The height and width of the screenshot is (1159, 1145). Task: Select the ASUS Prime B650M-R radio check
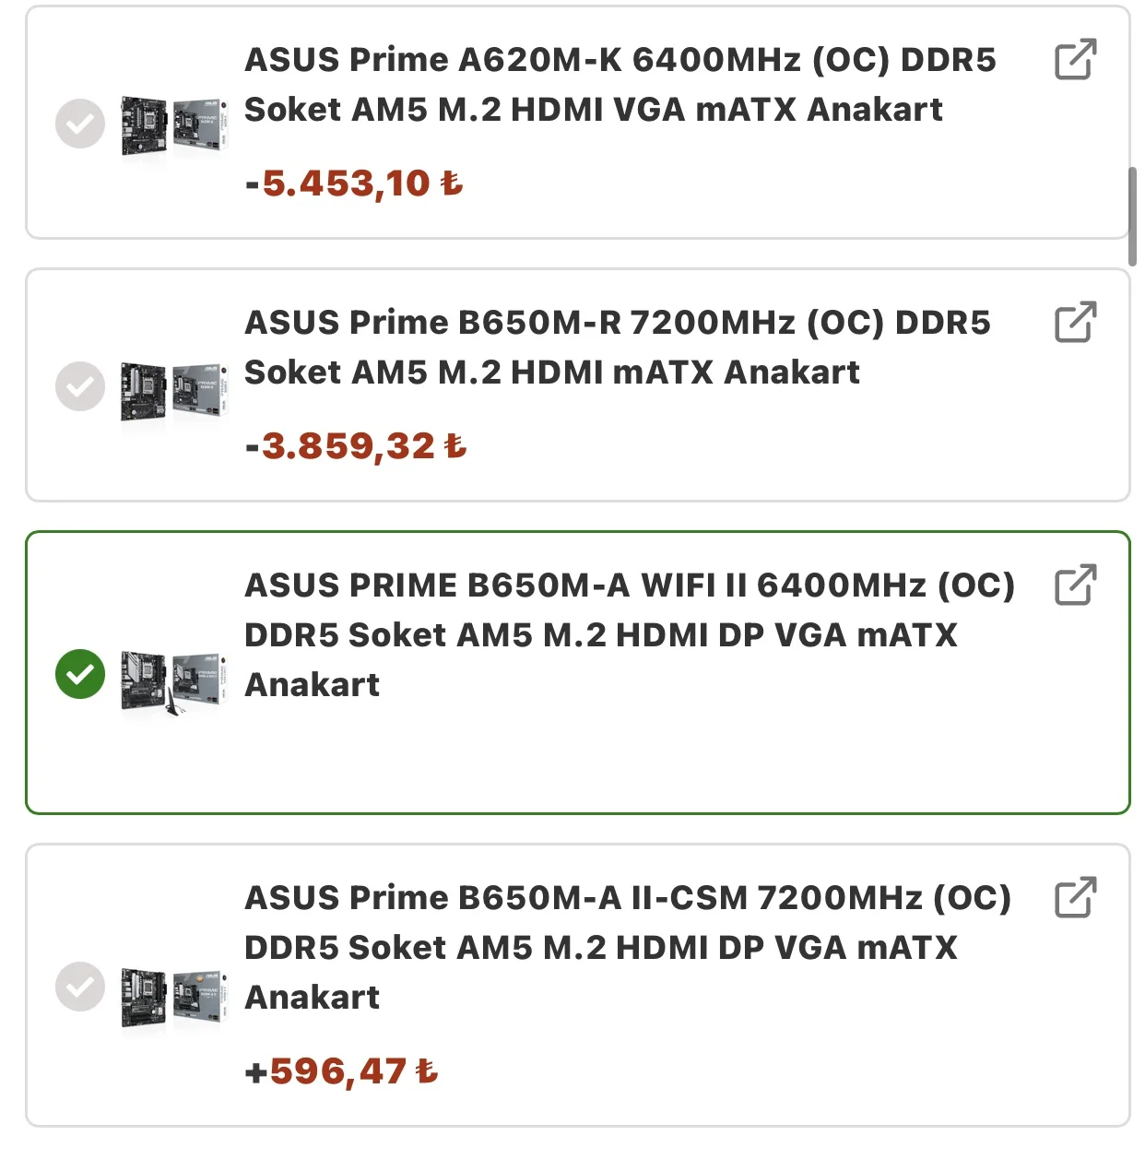80,386
